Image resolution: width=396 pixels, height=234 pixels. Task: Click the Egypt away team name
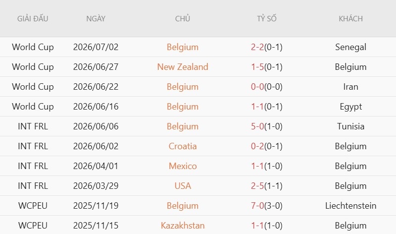click(x=350, y=107)
